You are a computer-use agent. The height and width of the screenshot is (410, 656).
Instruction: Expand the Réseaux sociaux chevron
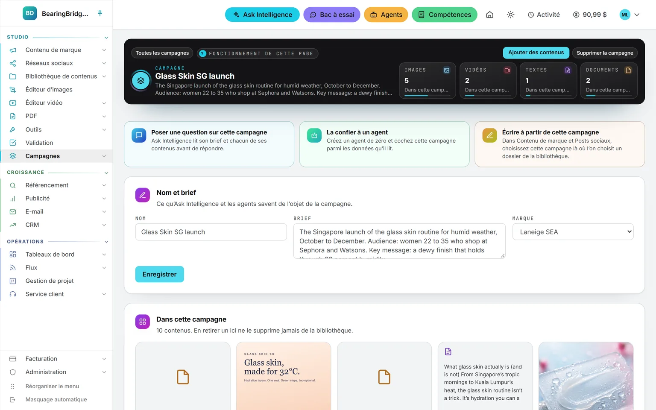tap(104, 63)
